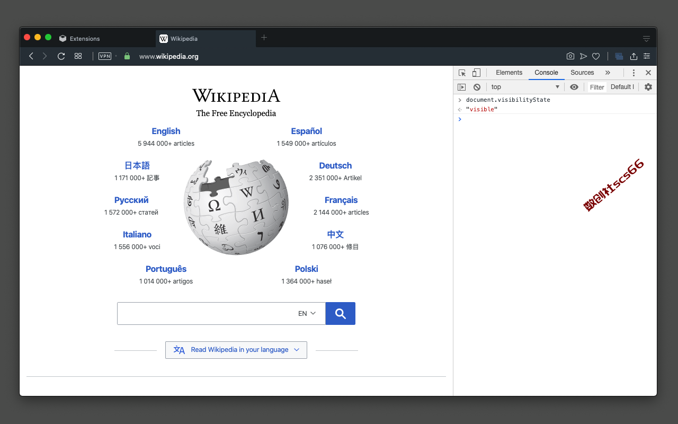Click the blue magnifier search button
This screenshot has width=678, height=424.
340,313
